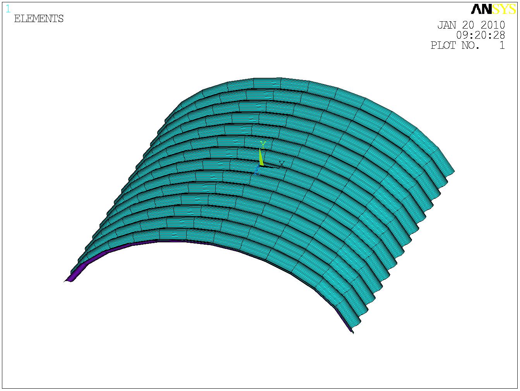This screenshot has height=391, width=520.
Task: Click the topmost crest of the corrugated shell
Action: (x=267, y=80)
